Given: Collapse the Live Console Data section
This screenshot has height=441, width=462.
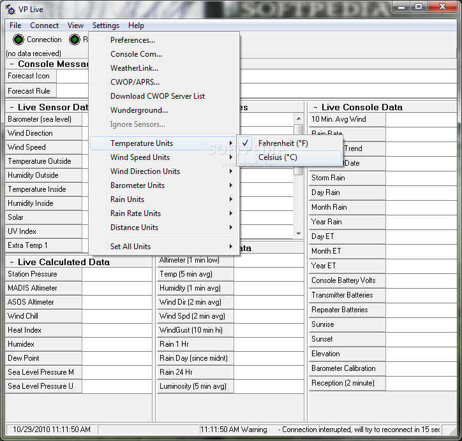Looking at the screenshot, I should click(x=315, y=107).
